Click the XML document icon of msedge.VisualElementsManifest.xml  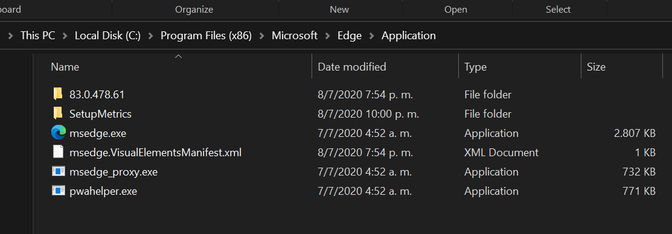(x=58, y=153)
